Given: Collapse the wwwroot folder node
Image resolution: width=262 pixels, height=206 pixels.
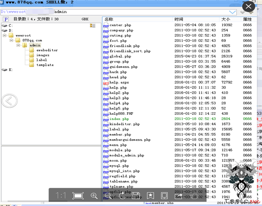Looking at the screenshot, I should pyautogui.click(x=4, y=35).
